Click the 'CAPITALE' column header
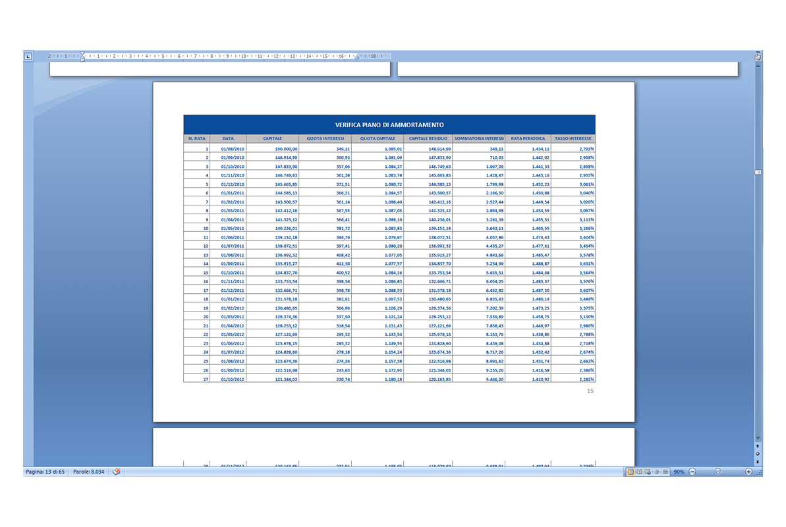Viewport: 786px width, 527px height. click(273, 138)
